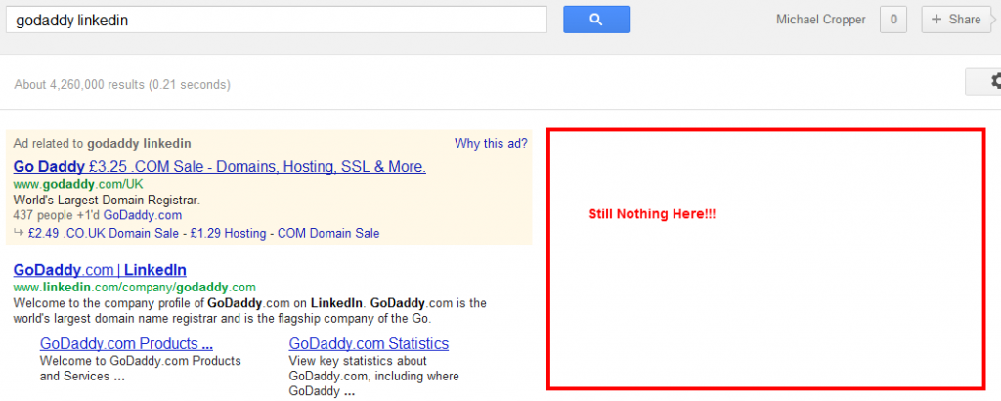The height and width of the screenshot is (401, 1001).
Task: Click the Still Nothing Here!!! red text
Action: click(x=652, y=214)
